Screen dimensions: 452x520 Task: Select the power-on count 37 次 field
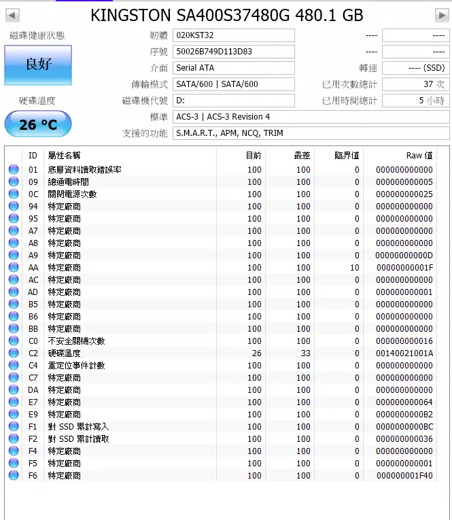point(416,84)
